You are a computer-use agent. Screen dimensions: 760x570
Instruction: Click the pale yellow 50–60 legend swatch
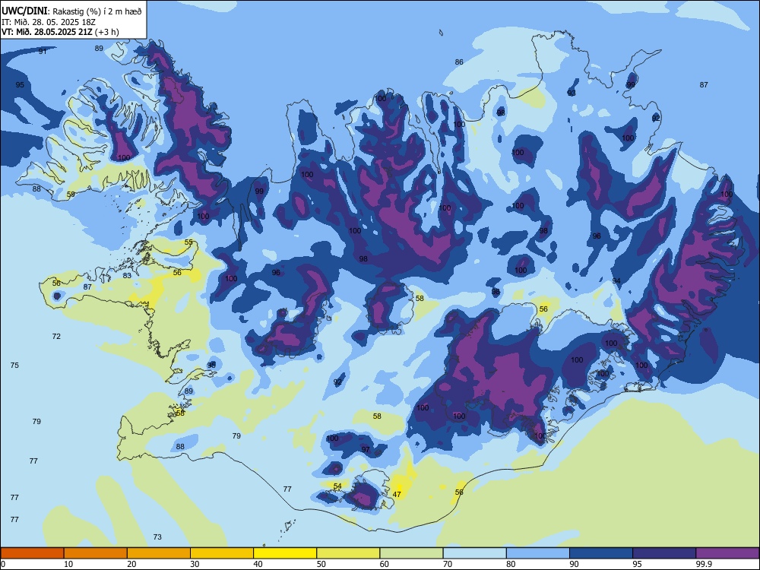click(x=349, y=553)
